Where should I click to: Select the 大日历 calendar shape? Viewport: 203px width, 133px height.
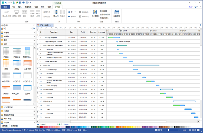(6, 51)
